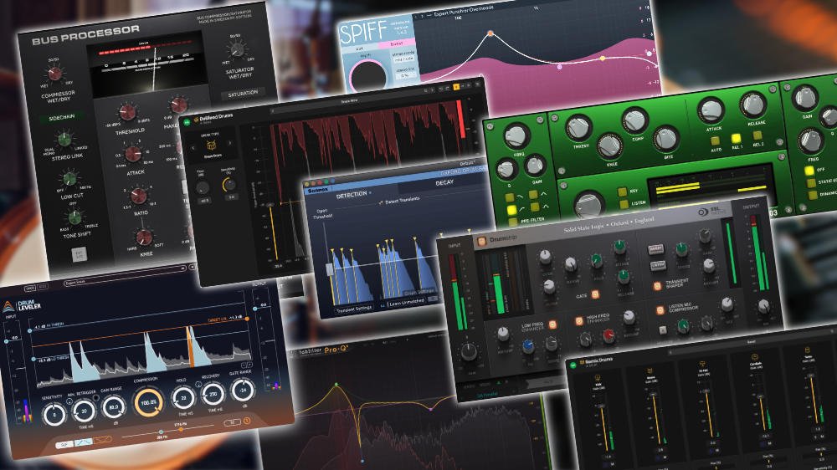Click Threshold knob in Bus Processor

127,112
